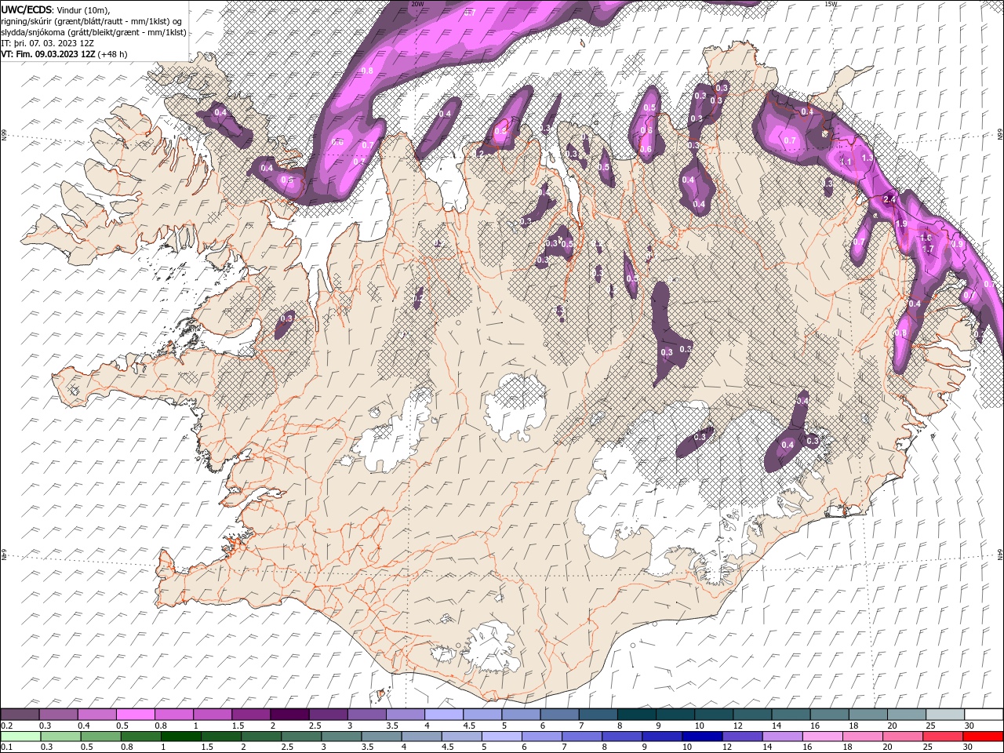Click the snow legend swatch between 8 and 9
The image size is (1004, 753).
click(x=635, y=715)
